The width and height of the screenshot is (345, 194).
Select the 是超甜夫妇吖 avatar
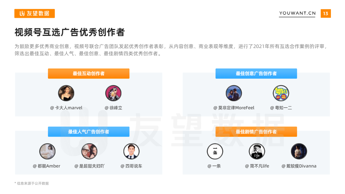pos(89,151)
